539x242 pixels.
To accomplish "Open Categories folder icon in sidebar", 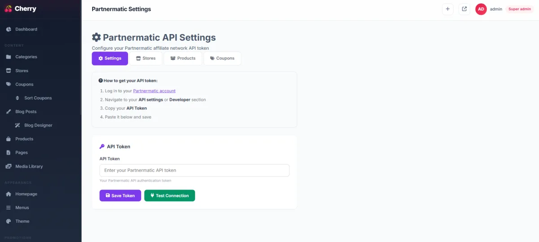I will pos(9,57).
